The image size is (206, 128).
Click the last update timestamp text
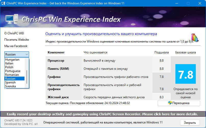coord(88,103)
